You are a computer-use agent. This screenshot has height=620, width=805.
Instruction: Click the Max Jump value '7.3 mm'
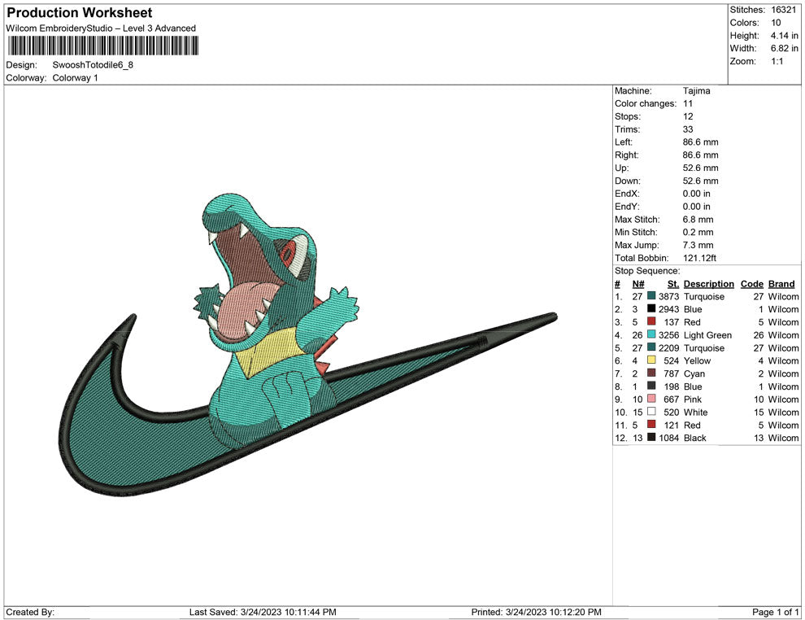(x=698, y=245)
